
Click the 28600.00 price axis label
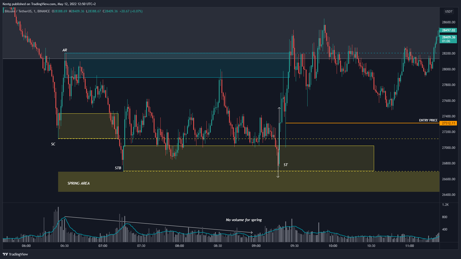(x=449, y=22)
